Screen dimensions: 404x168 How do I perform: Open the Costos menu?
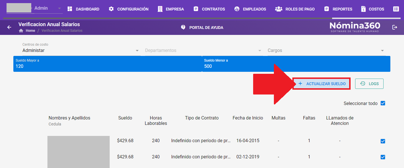[372, 9]
